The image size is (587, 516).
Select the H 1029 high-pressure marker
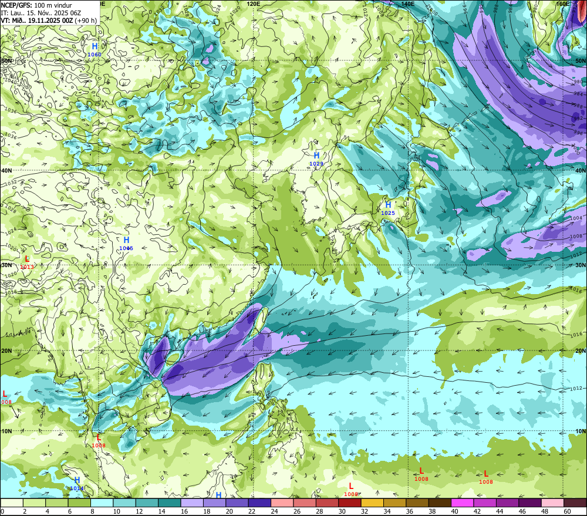point(316,158)
